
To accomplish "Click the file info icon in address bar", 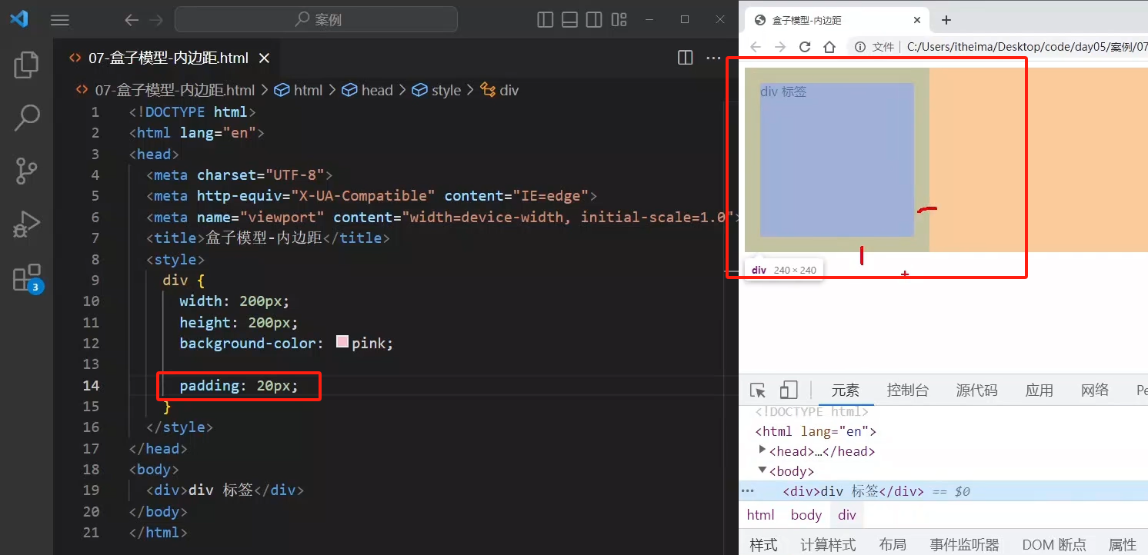I will [x=860, y=47].
